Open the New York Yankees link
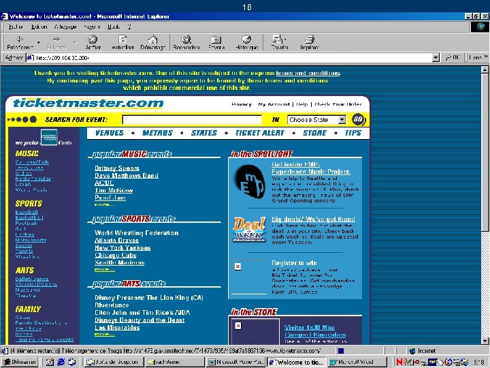Viewport: 490px width, 368px height. point(122,248)
